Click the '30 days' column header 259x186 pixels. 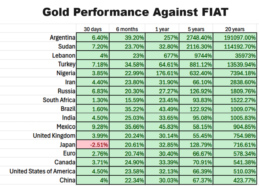click(93, 29)
